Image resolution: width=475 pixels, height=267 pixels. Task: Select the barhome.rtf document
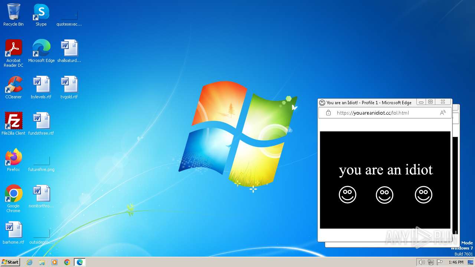click(13, 233)
